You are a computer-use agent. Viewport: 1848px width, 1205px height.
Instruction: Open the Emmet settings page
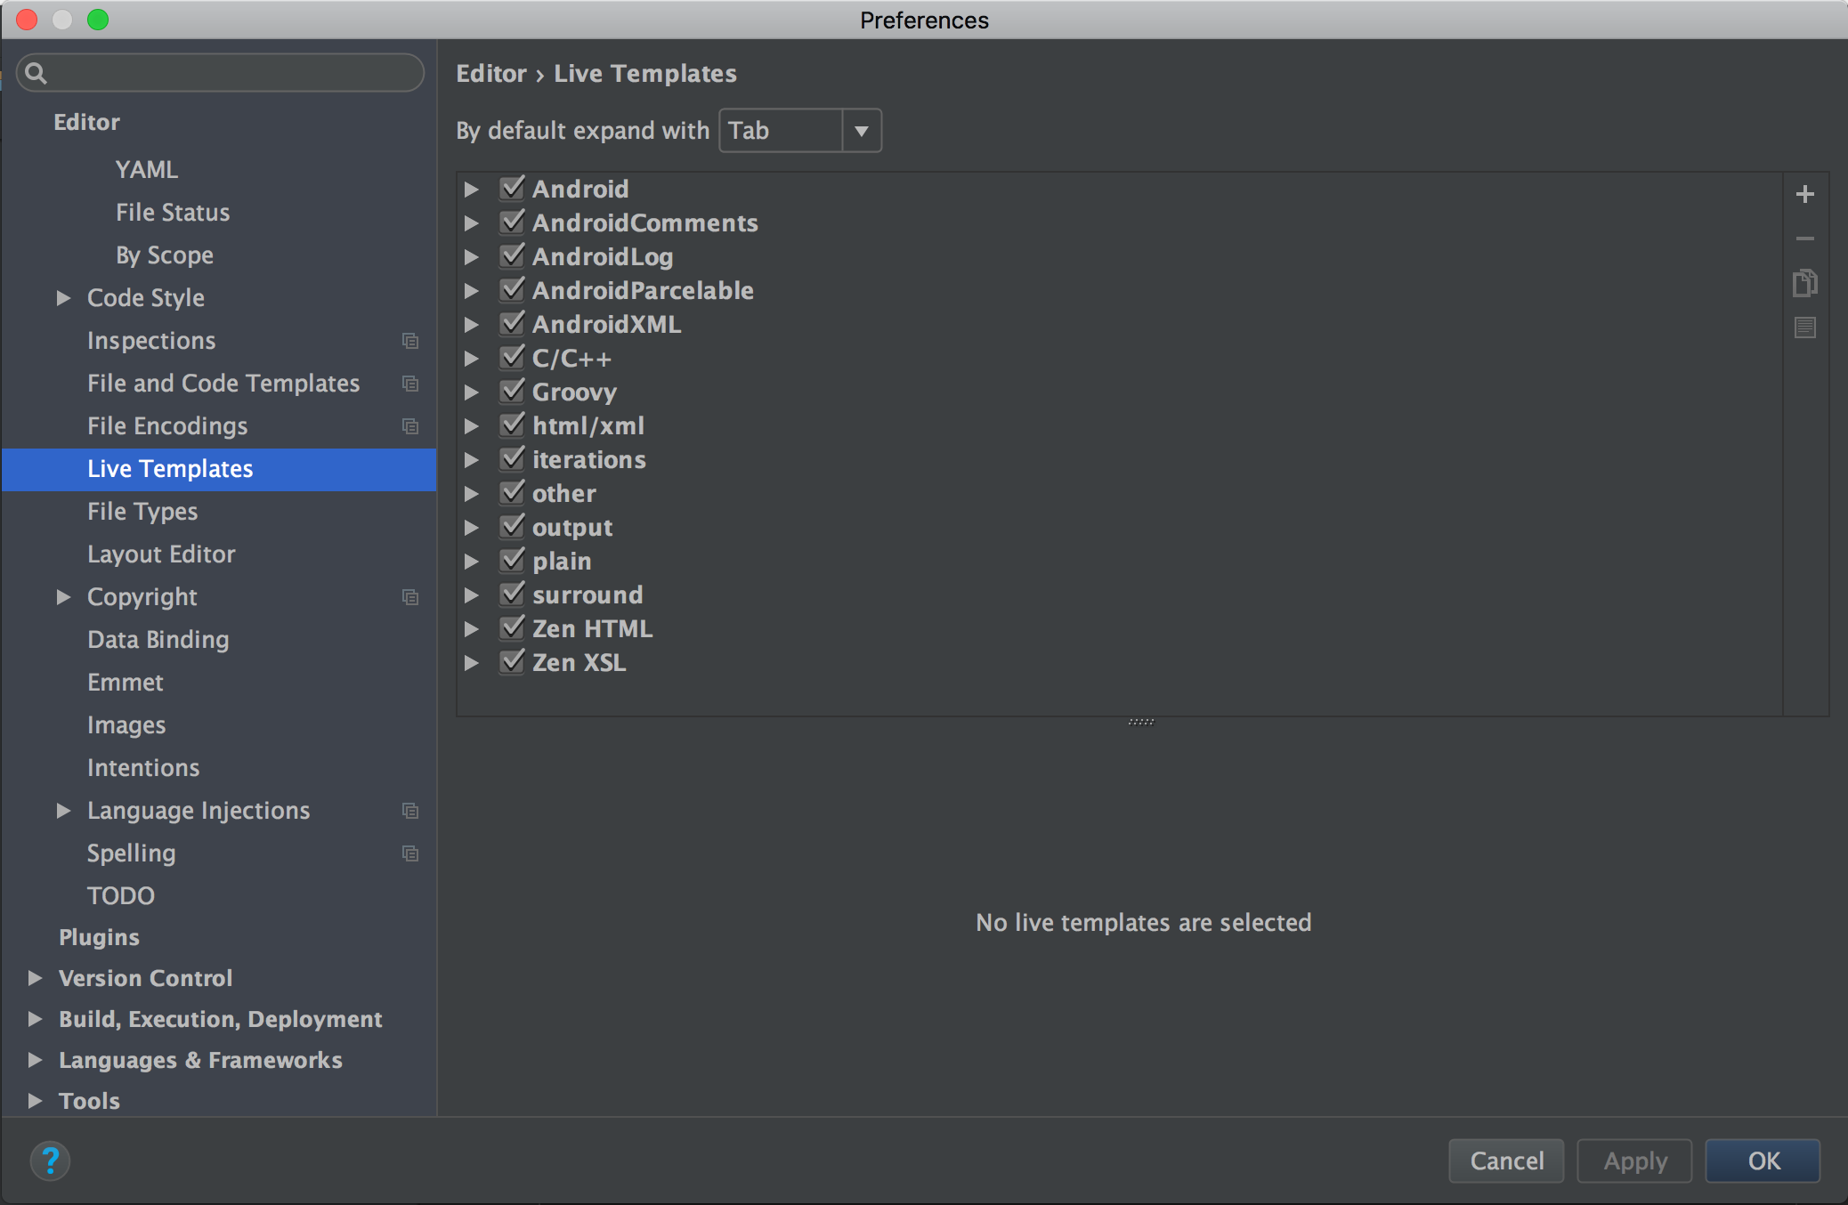(126, 683)
